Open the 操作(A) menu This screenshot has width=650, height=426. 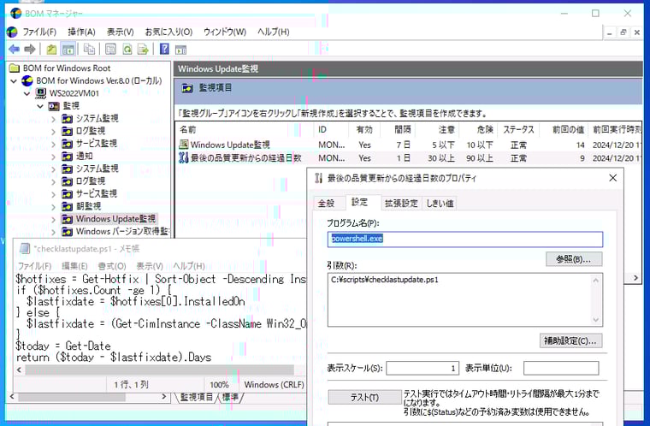click(81, 32)
